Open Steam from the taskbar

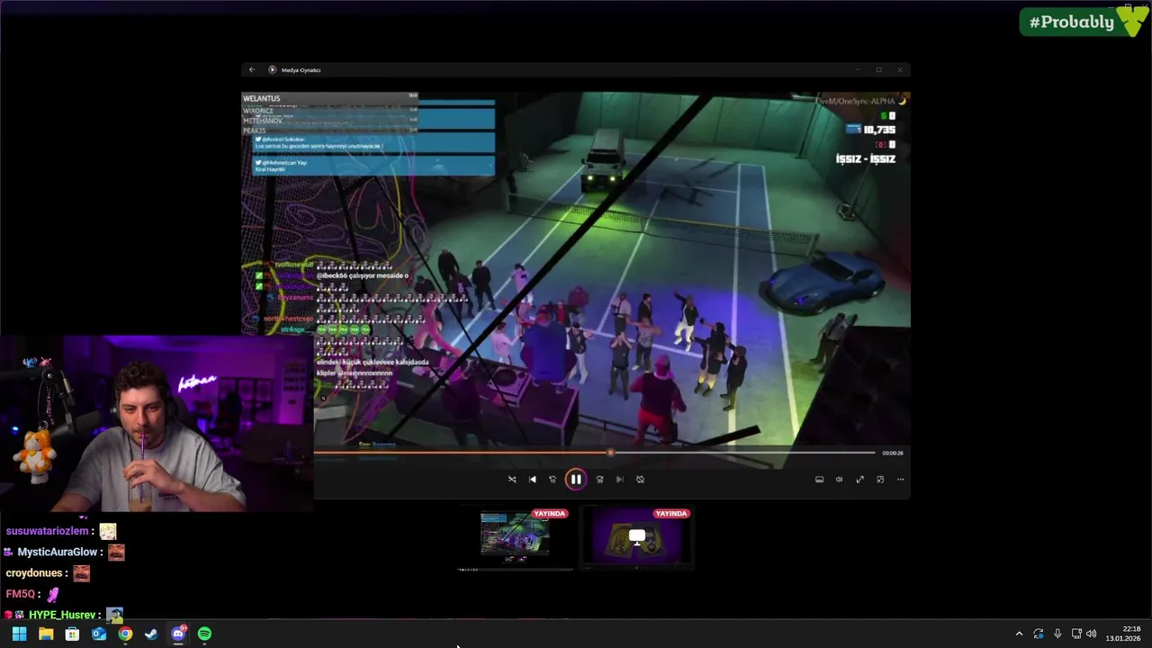[x=151, y=634]
